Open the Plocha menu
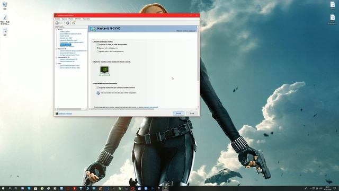The width and height of the screenshot is (339, 191). (x=71, y=19)
